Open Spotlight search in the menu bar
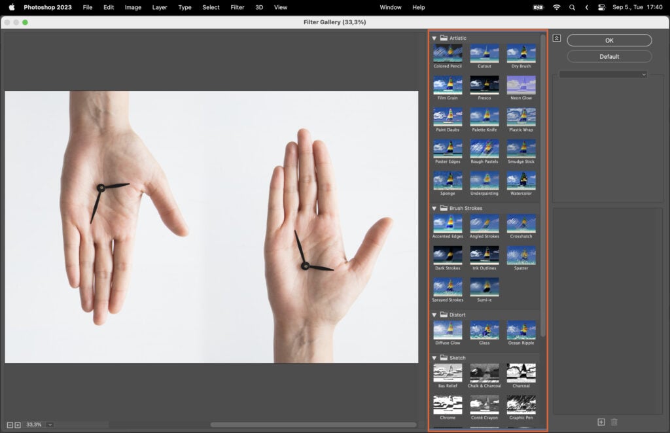This screenshot has width=670, height=433. point(572,7)
